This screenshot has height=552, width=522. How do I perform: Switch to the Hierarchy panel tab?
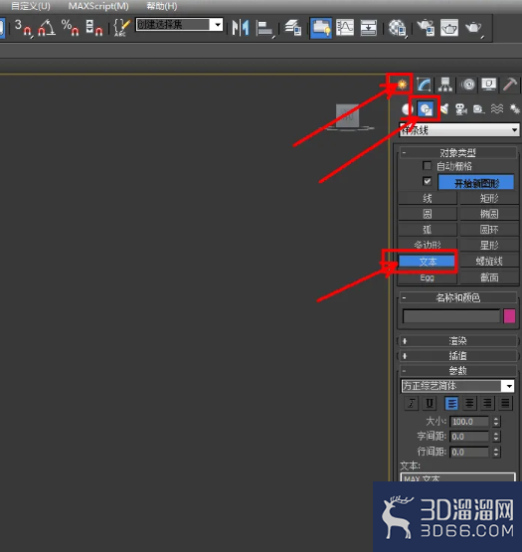point(445,85)
